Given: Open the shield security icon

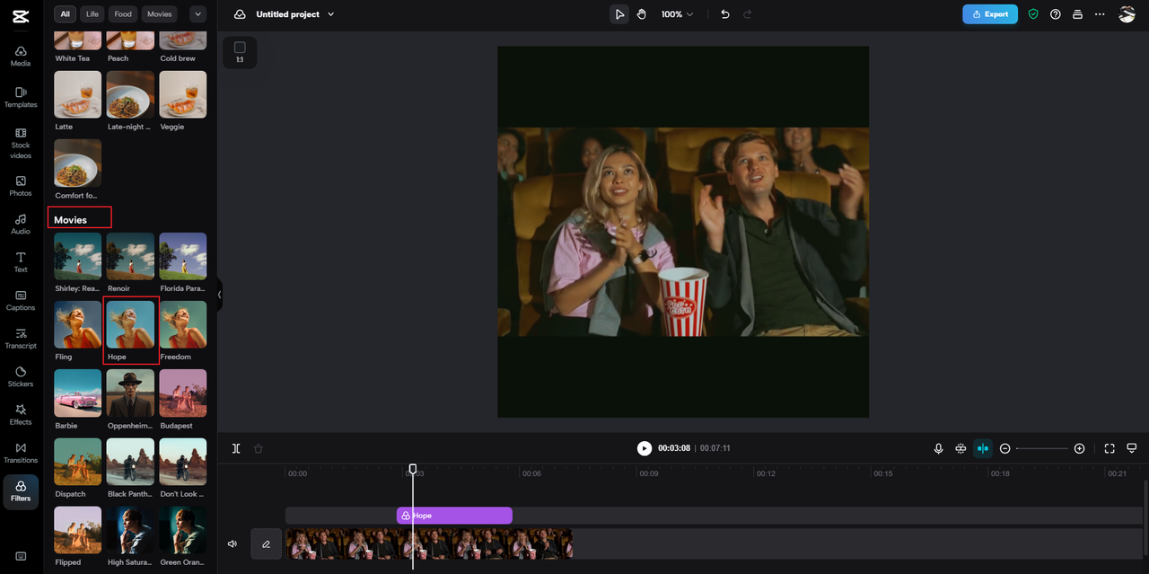Looking at the screenshot, I should coord(1033,14).
